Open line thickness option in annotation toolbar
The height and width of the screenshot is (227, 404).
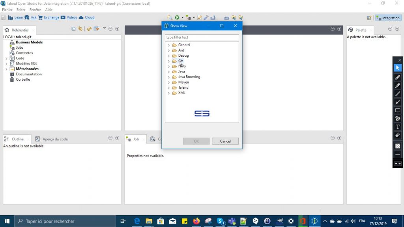398,154
